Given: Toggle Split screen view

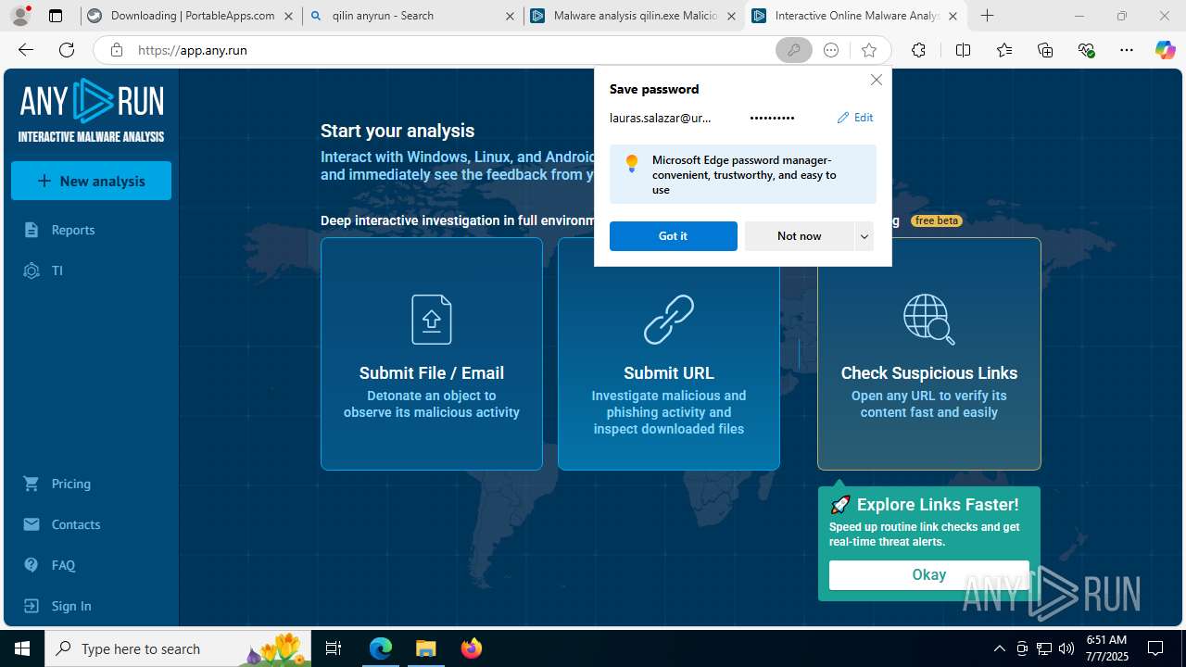Looking at the screenshot, I should tap(963, 50).
